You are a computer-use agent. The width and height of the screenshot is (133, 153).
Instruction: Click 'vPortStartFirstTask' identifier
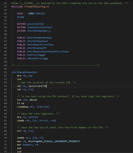tap(40, 45)
